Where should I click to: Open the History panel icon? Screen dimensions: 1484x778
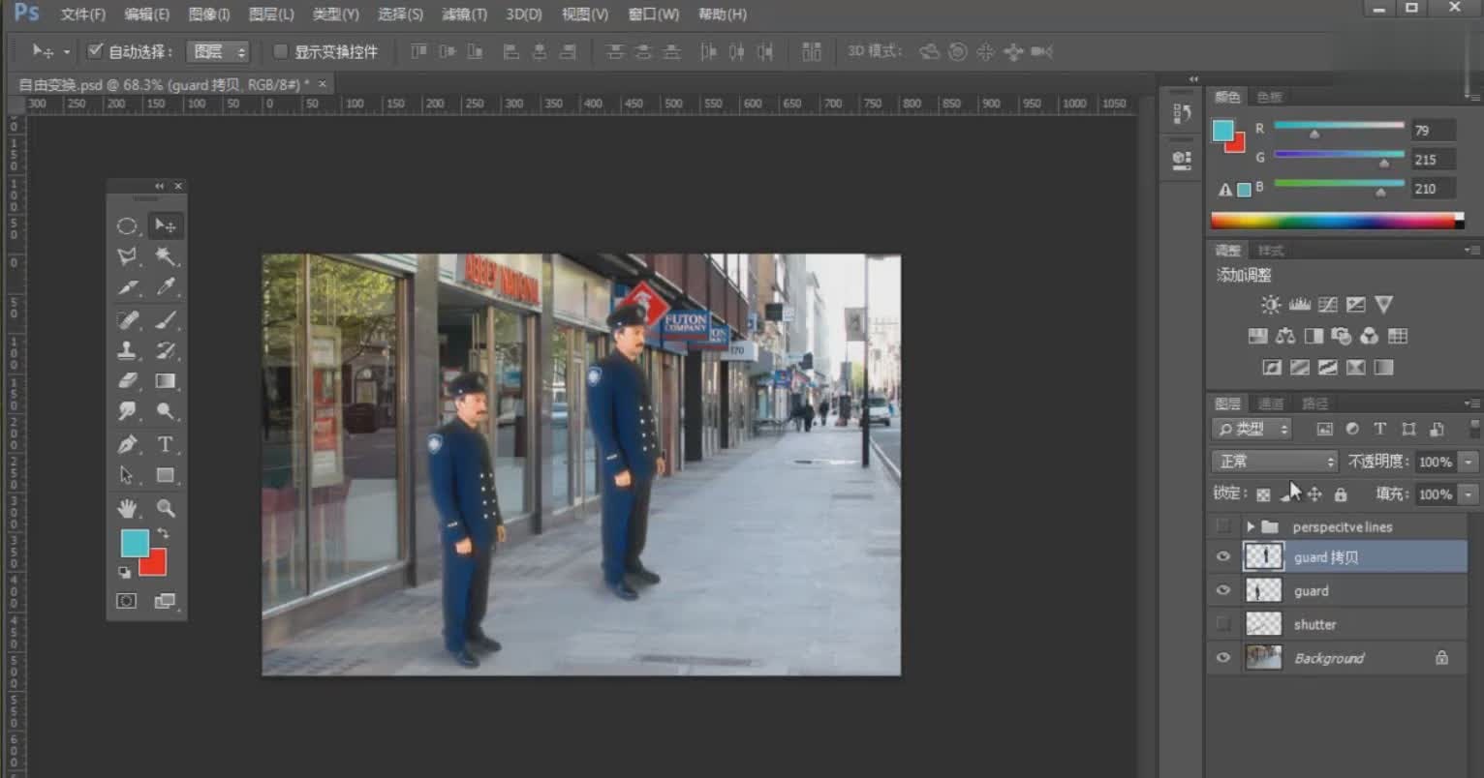tap(1182, 113)
